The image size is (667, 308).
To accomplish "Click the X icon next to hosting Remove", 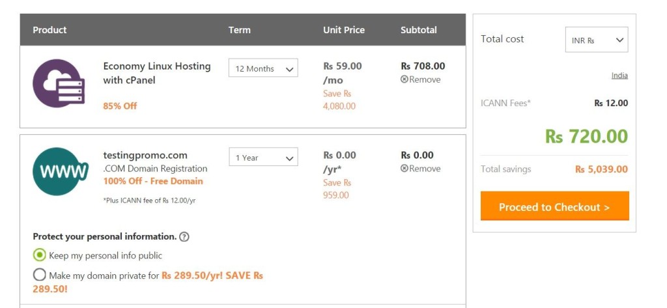I will [404, 79].
